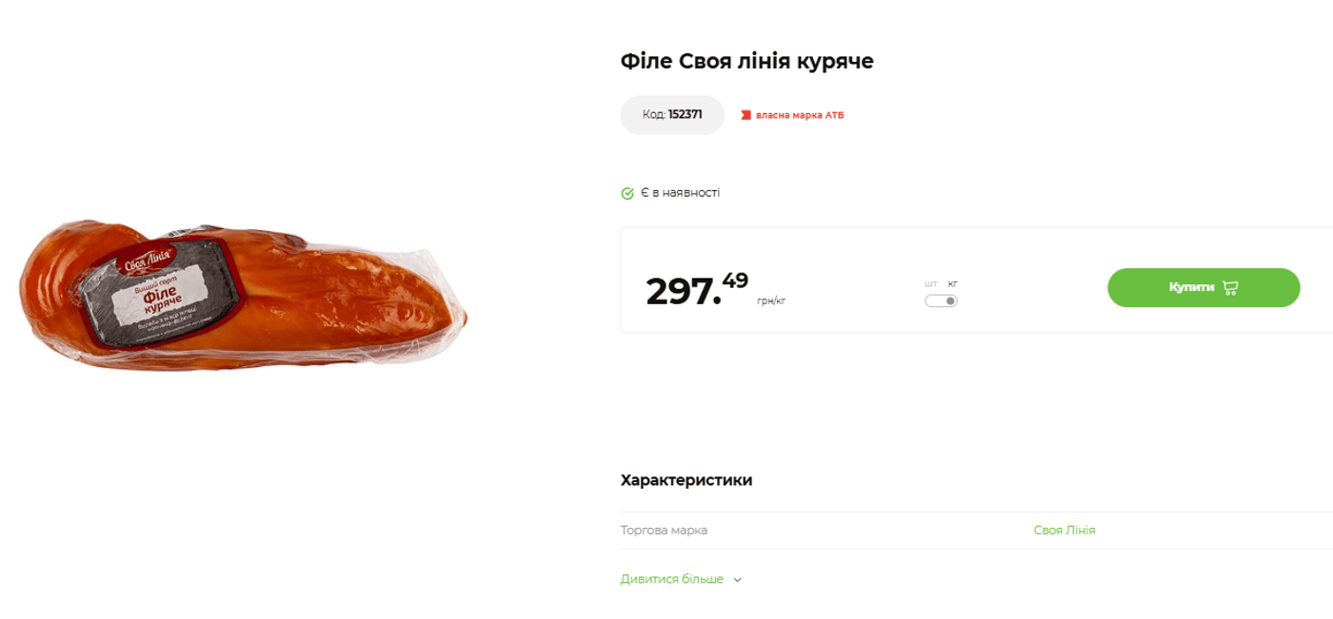Click the Характеристики section heading
Image resolution: width=1333 pixels, height=619 pixels.
[686, 480]
